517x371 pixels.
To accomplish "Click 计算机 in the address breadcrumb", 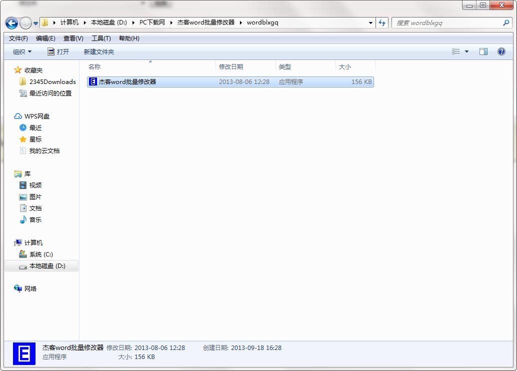I will coord(69,22).
